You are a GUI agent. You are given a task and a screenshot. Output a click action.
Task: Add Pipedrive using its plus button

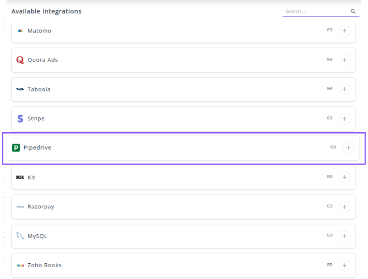[x=348, y=148]
